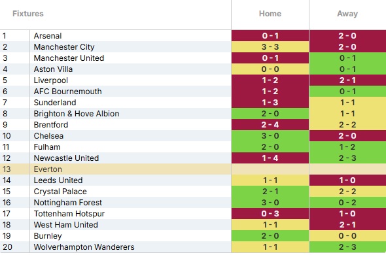This screenshot has width=386, height=255.
Task: Click Manchester City home score 3-3
Action: click(x=270, y=47)
